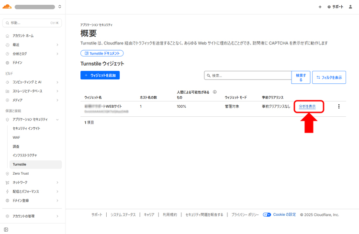
Task: Open インフラストラクチャ in the sidebar
Action: click(25, 155)
